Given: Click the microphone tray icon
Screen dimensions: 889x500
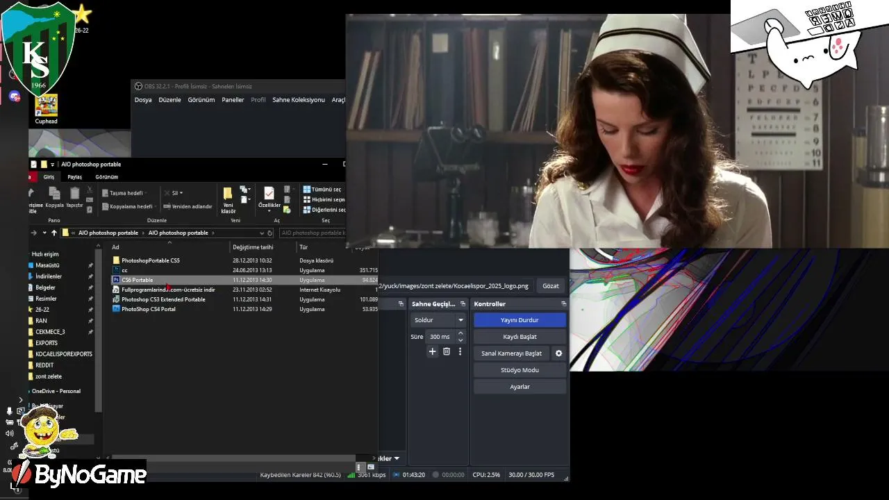Looking at the screenshot, I should [x=9, y=411].
